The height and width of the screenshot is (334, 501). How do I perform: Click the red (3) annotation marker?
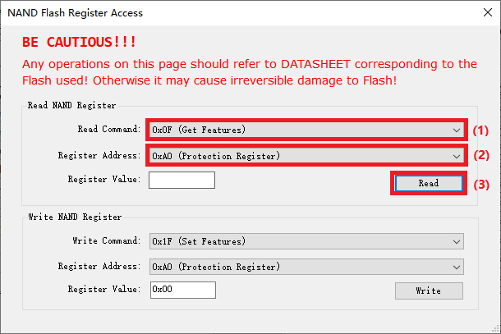coord(480,184)
